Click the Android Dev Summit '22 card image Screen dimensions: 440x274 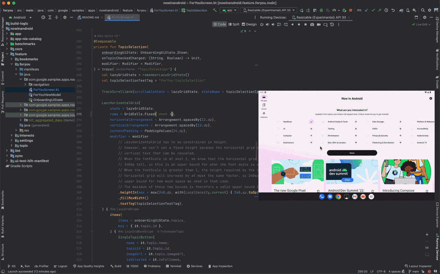[352, 173]
